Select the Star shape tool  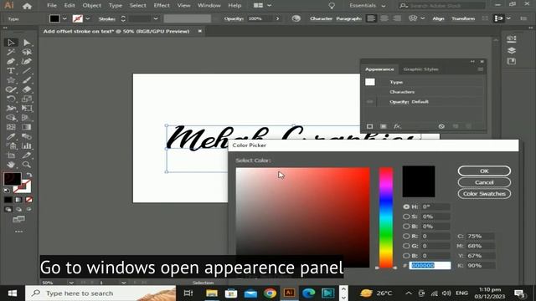click(11, 80)
